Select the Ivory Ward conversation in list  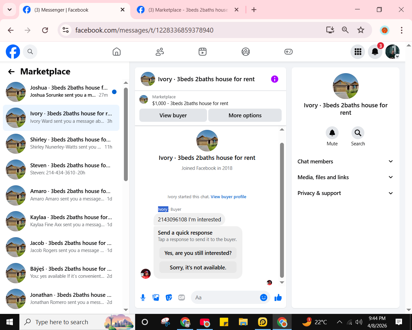pyautogui.click(x=61, y=118)
